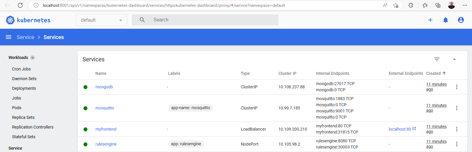Open browser collections icon
472x152 pixels.
438,5
